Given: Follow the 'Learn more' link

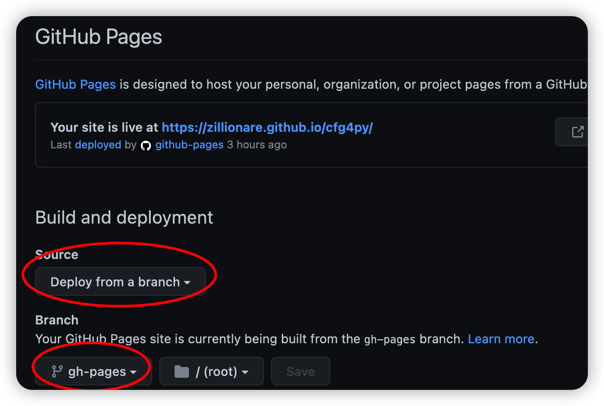Looking at the screenshot, I should [x=501, y=339].
